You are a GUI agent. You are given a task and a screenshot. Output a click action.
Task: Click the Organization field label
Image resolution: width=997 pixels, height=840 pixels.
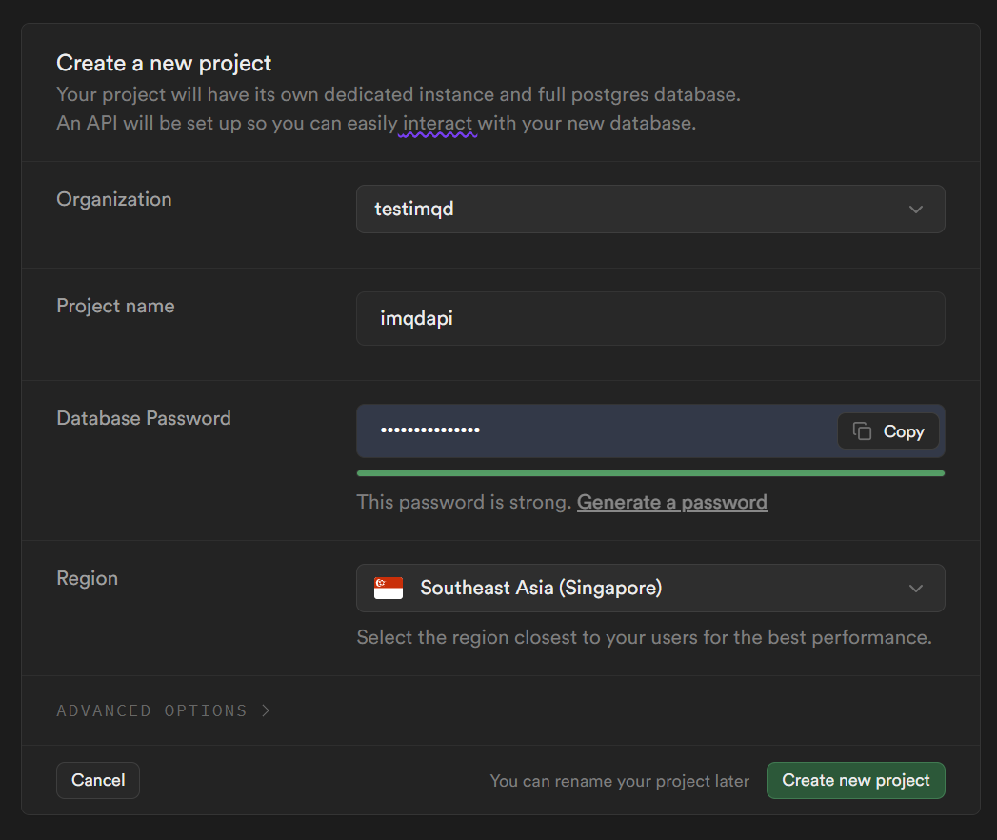pos(114,199)
